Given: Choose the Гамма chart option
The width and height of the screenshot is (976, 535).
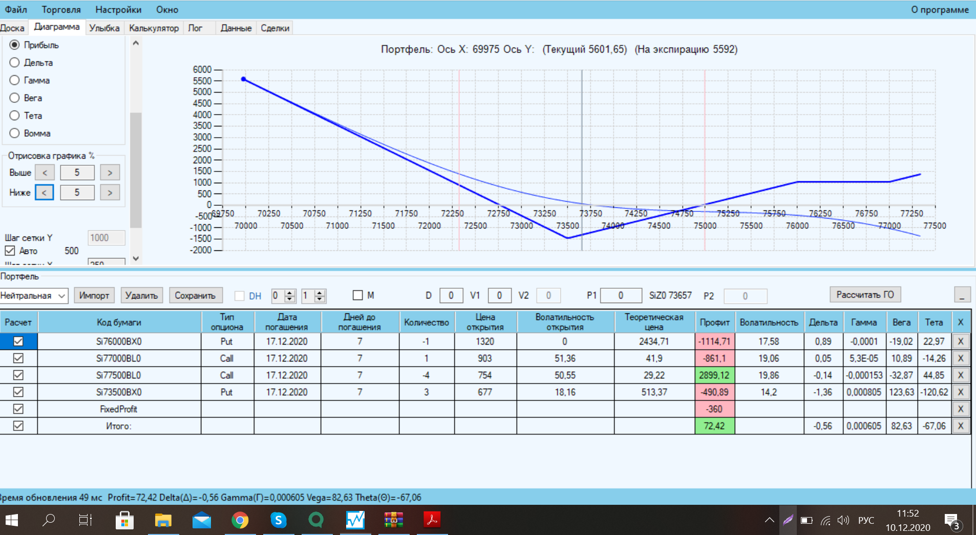Looking at the screenshot, I should coord(14,80).
